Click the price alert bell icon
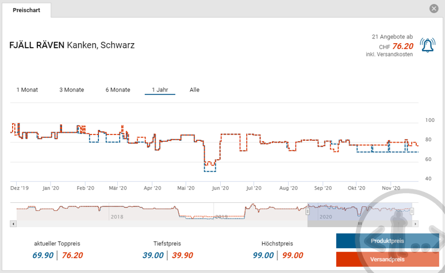 point(427,45)
